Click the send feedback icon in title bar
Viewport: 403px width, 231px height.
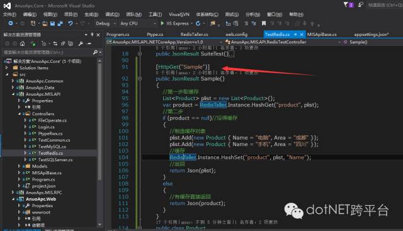pos(361,4)
